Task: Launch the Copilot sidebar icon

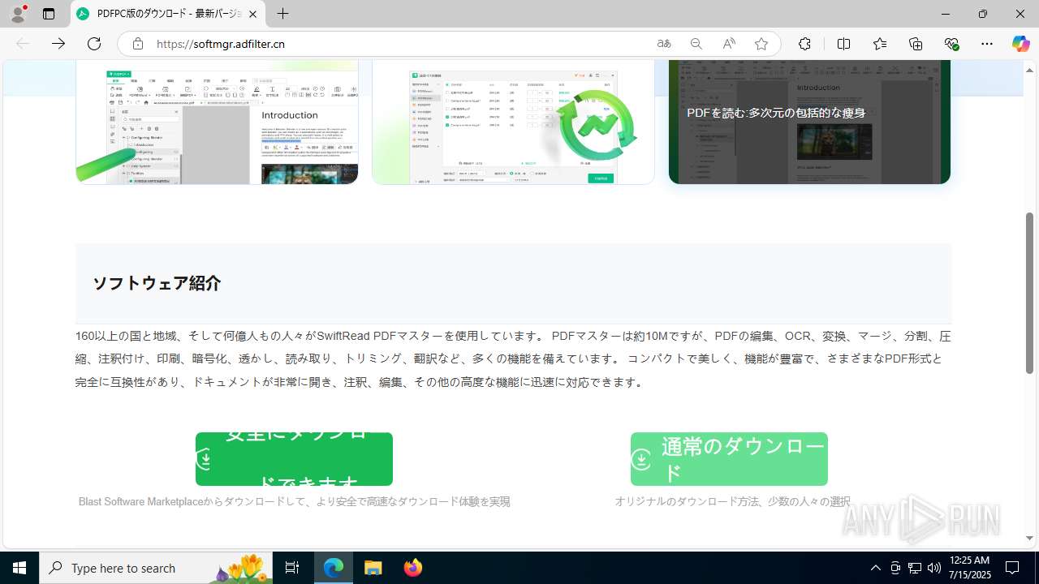Action: coord(1020,44)
